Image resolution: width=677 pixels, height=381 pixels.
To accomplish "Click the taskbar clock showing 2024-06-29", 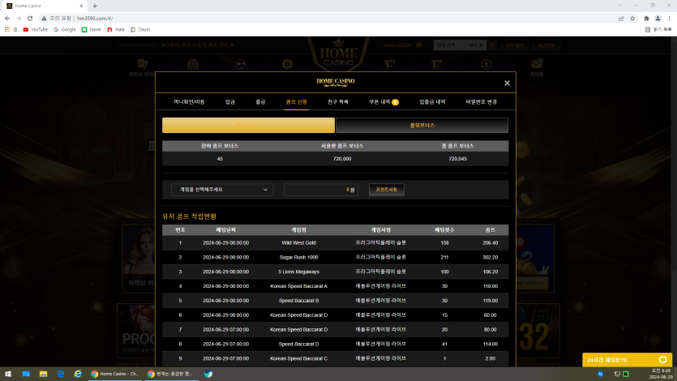I will 661,374.
